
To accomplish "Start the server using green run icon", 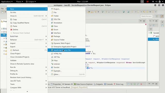I will pos(135,84).
